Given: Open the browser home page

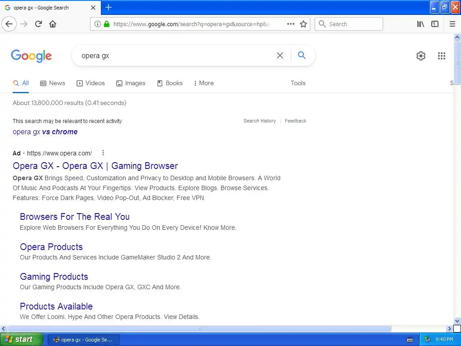Looking at the screenshot, I should pos(53,24).
